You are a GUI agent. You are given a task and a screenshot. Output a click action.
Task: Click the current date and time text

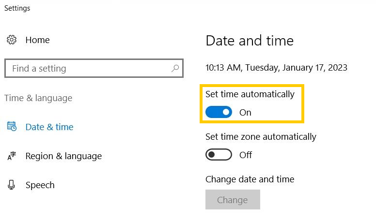(276, 68)
